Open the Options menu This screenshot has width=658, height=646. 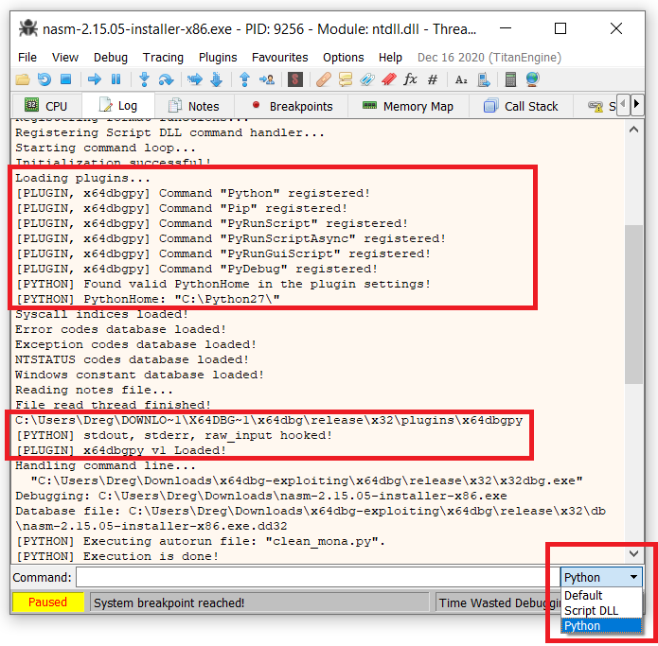[x=343, y=58]
